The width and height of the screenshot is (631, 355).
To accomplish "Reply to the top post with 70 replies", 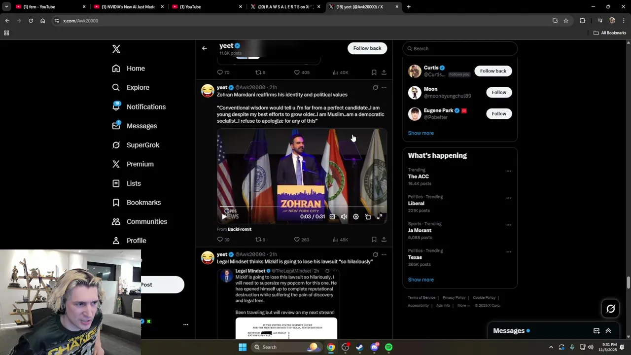I will pos(223,72).
